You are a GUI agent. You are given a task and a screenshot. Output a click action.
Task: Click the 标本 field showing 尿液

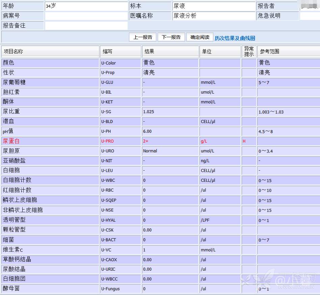[x=214, y=6]
